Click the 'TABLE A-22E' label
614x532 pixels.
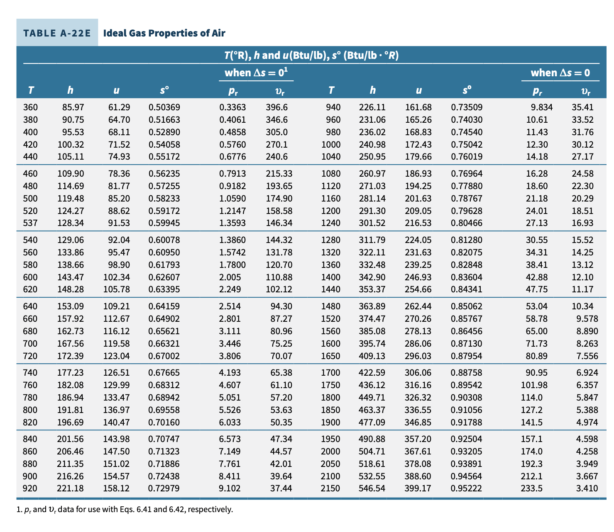tap(57, 33)
